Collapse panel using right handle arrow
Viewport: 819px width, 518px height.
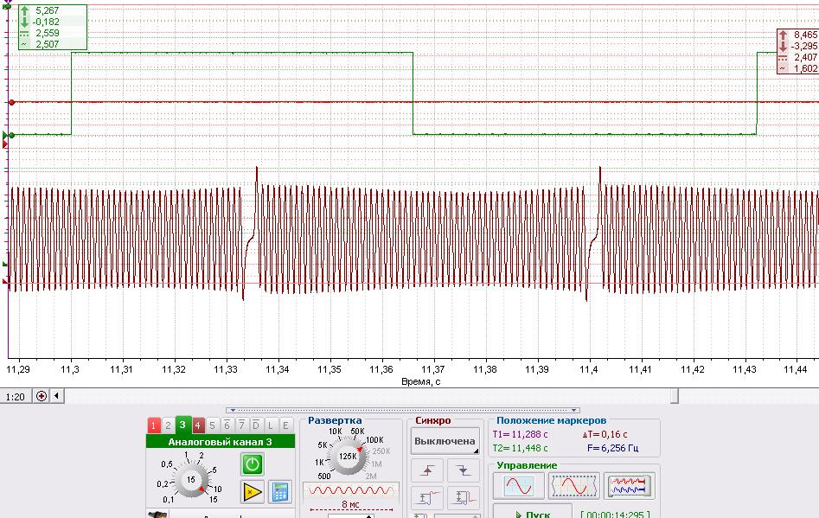tap(573, 411)
